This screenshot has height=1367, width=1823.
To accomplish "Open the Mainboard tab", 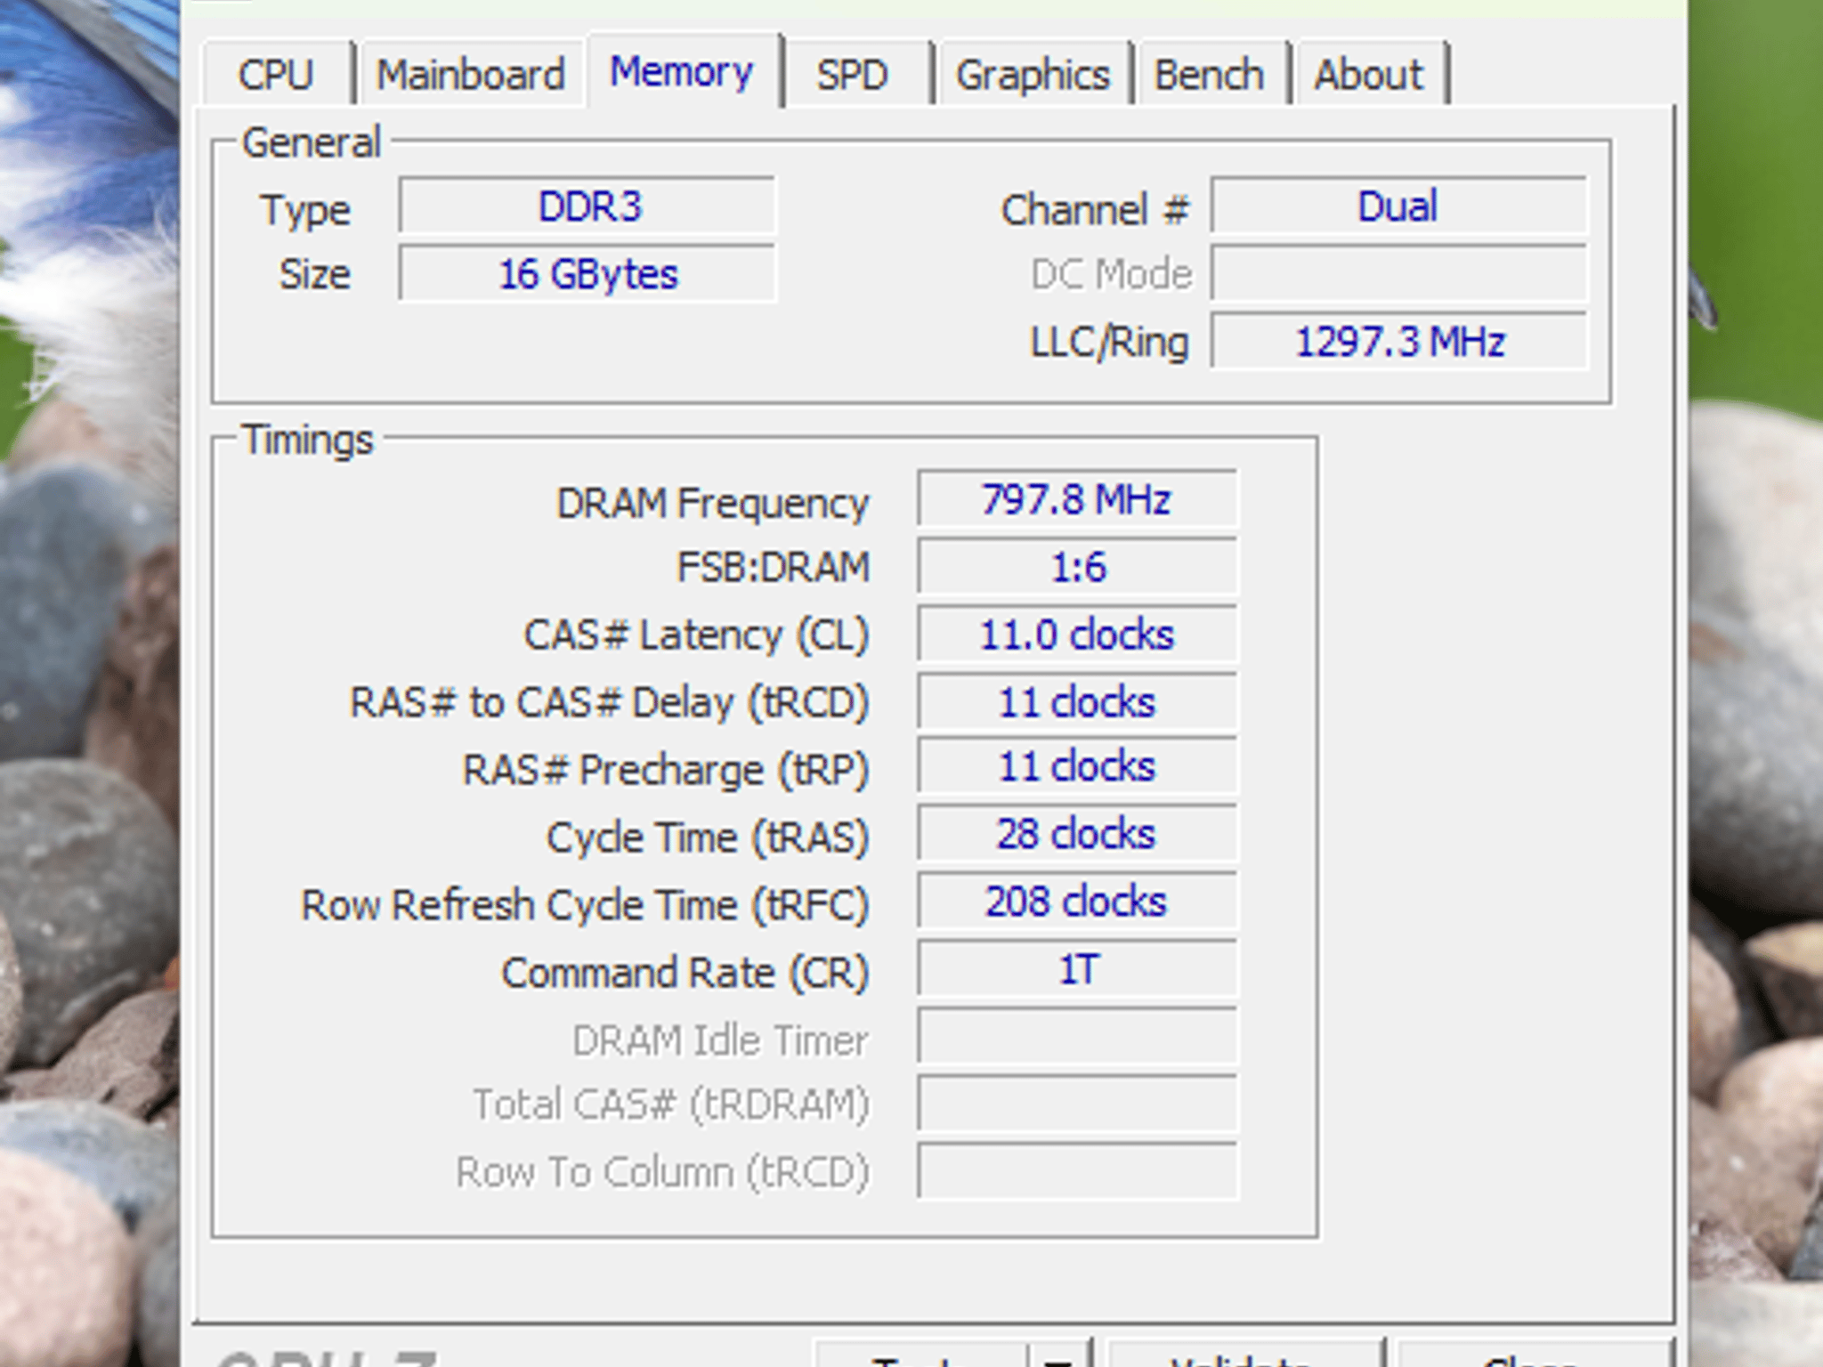I will click(470, 74).
